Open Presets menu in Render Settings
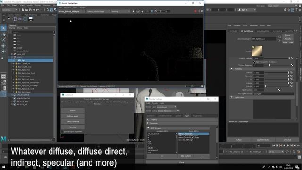Viewport: 302px width, 170px height. (155, 103)
